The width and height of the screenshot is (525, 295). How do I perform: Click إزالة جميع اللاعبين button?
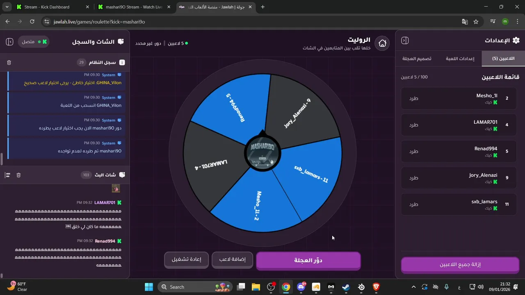[x=460, y=265]
